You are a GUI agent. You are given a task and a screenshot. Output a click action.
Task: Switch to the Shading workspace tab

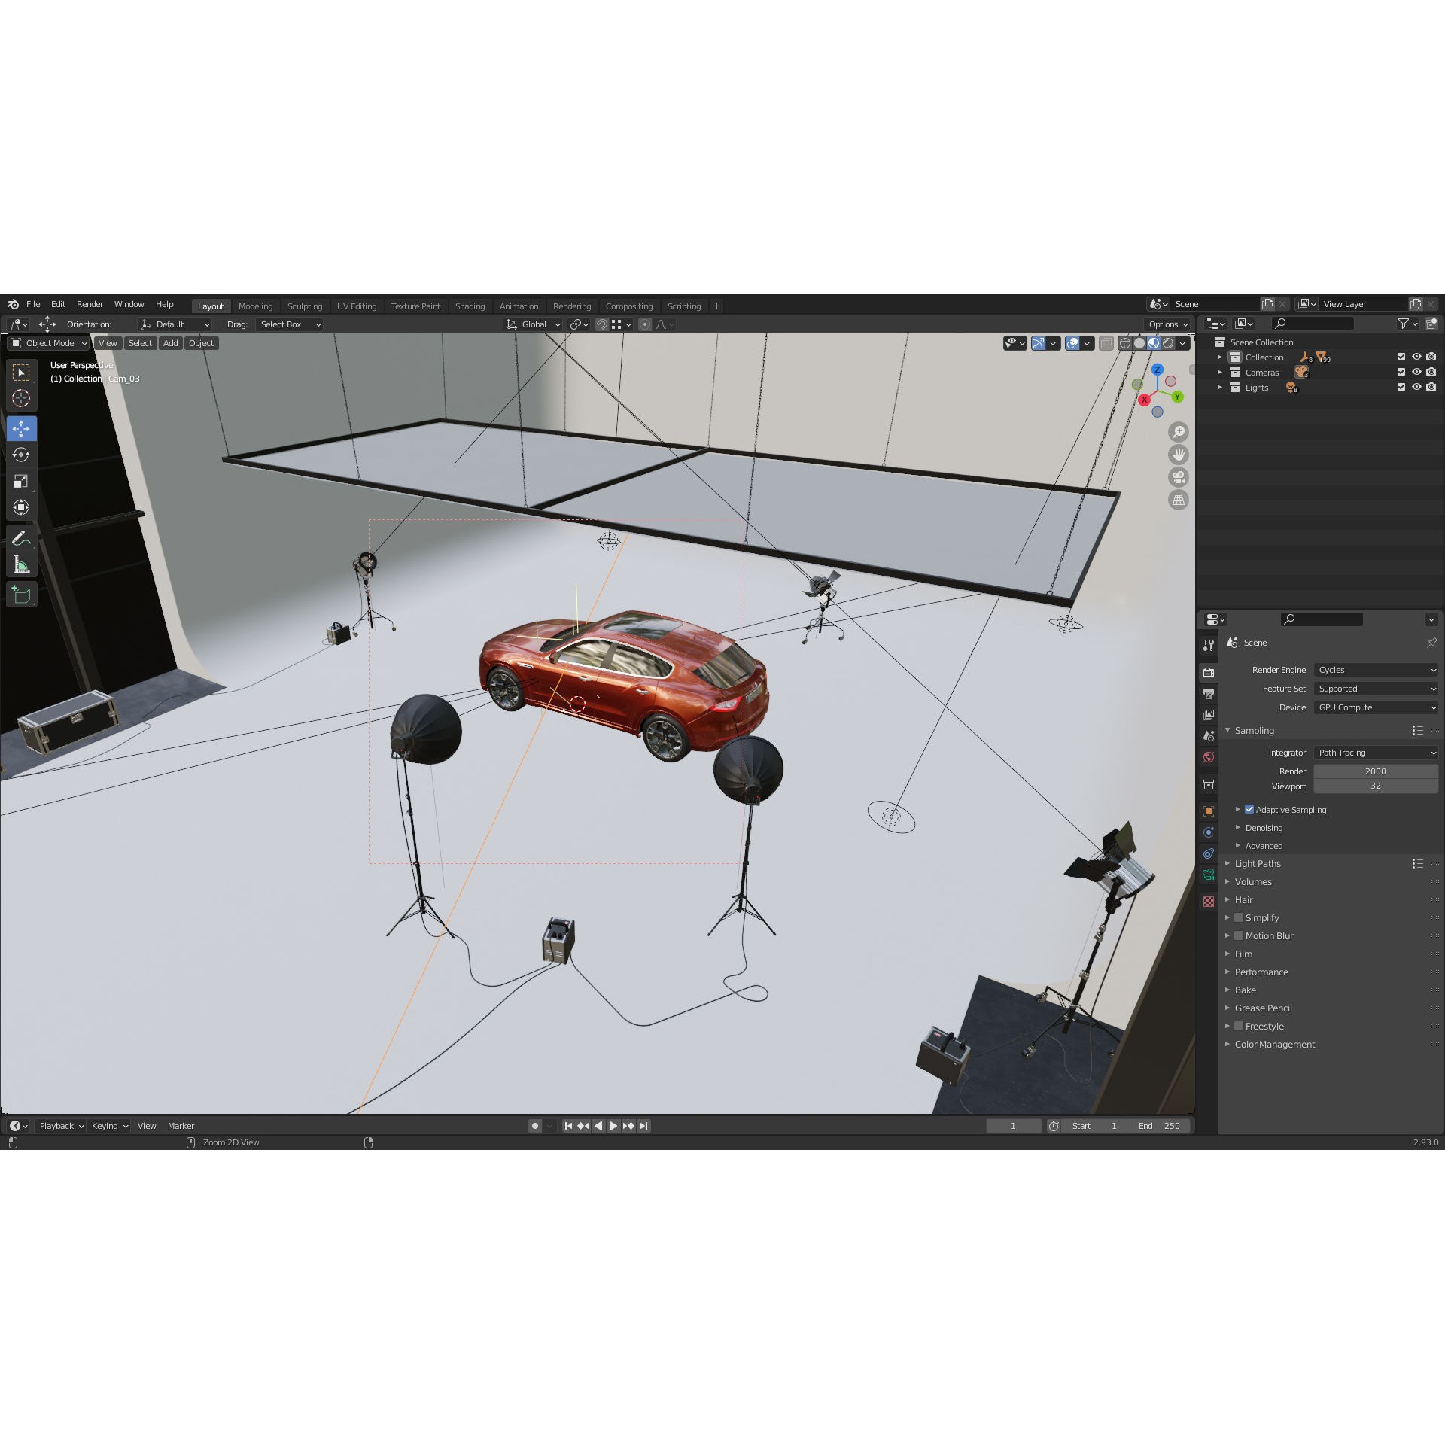(x=470, y=306)
